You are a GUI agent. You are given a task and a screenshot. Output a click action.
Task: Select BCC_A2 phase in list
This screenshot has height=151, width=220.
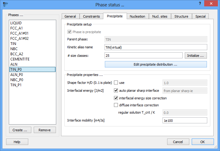(33, 54)
